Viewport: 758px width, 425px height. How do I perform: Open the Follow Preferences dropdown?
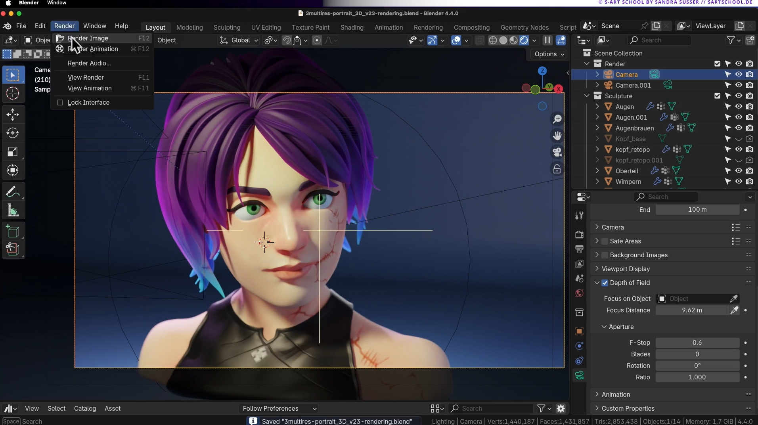[279, 408]
